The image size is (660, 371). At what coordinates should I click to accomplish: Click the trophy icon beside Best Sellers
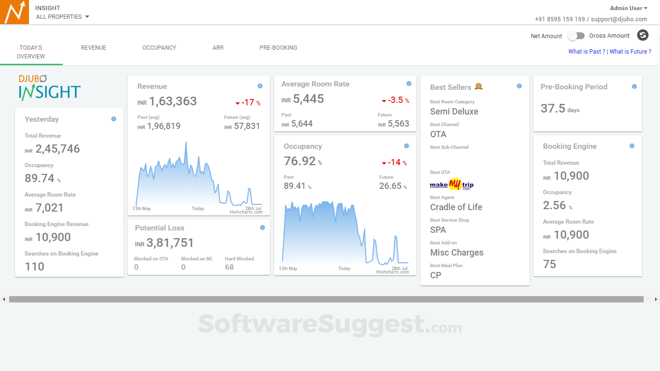pyautogui.click(x=477, y=86)
